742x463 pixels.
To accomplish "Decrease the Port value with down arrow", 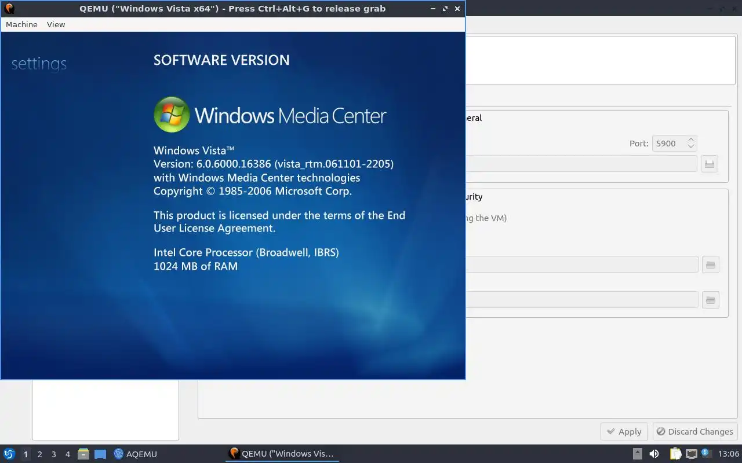I will [x=690, y=147].
